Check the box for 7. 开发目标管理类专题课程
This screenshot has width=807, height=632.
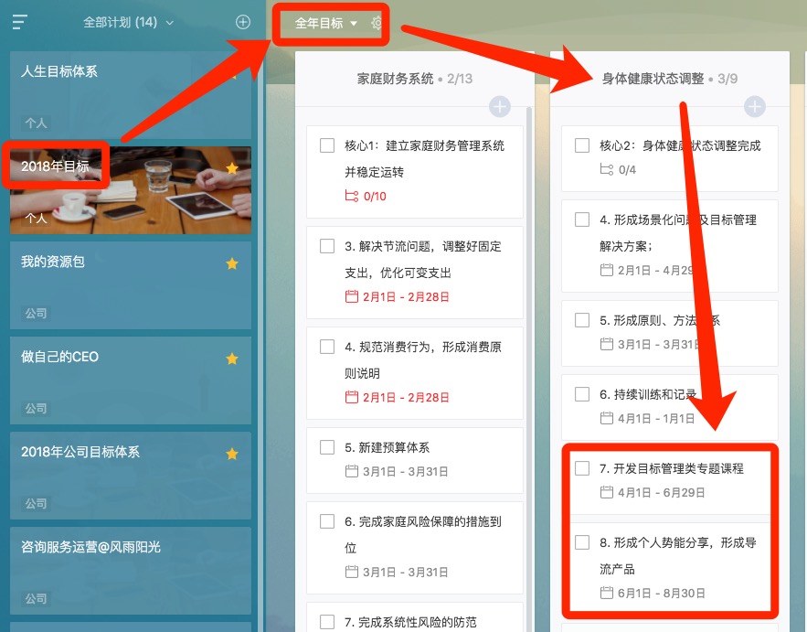(x=582, y=468)
